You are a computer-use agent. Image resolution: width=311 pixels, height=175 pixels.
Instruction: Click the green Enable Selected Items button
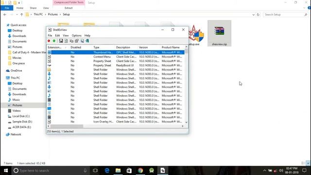(x=54, y=41)
